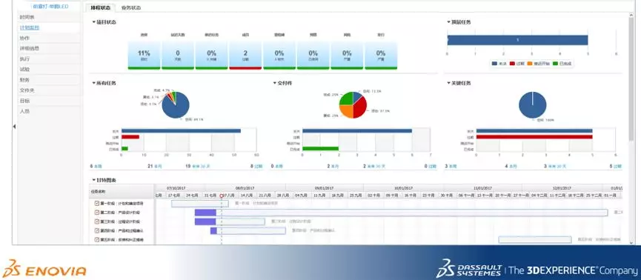Switch to the 业务状态 tab
641x280 pixels.
pos(131,7)
